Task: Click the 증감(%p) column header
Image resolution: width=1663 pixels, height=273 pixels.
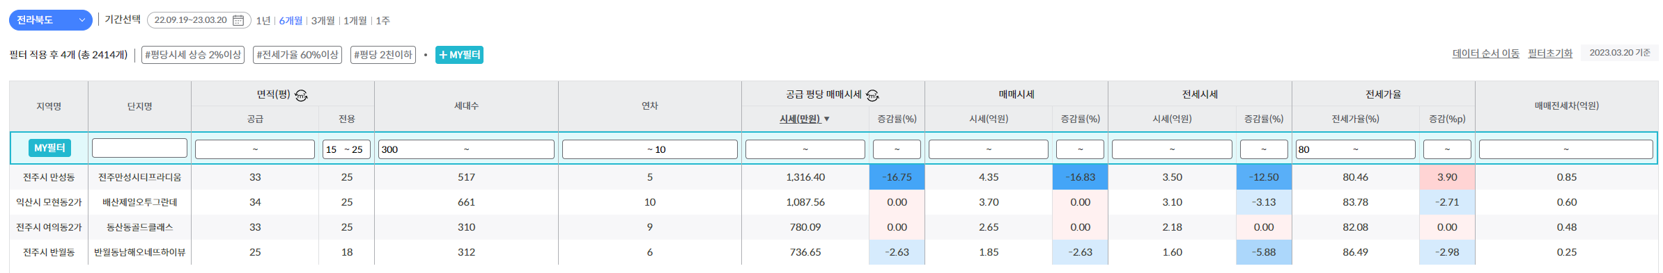Action: point(1447,119)
